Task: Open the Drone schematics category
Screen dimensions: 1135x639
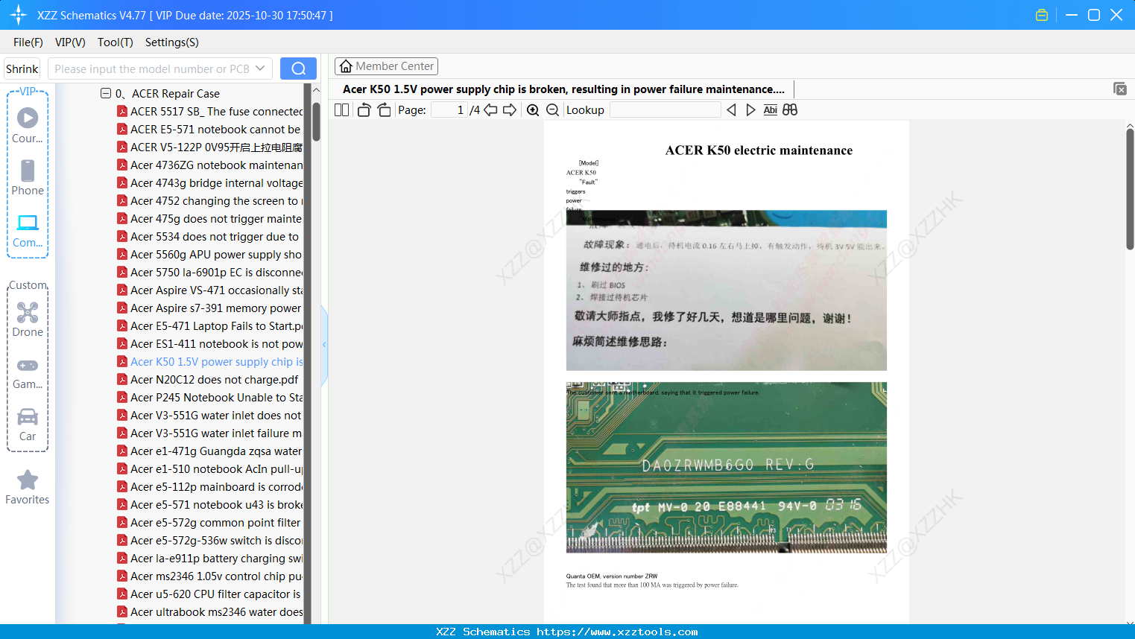Action: coord(28,319)
